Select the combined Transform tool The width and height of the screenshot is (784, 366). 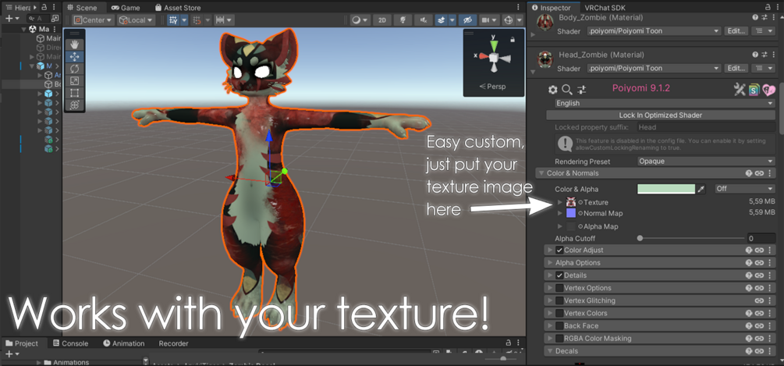75,105
